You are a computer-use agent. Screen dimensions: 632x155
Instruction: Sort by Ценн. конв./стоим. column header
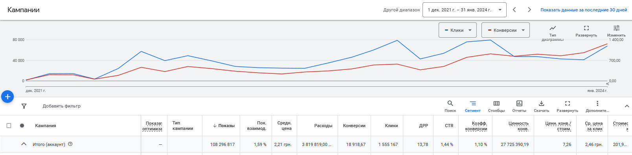[558, 126]
